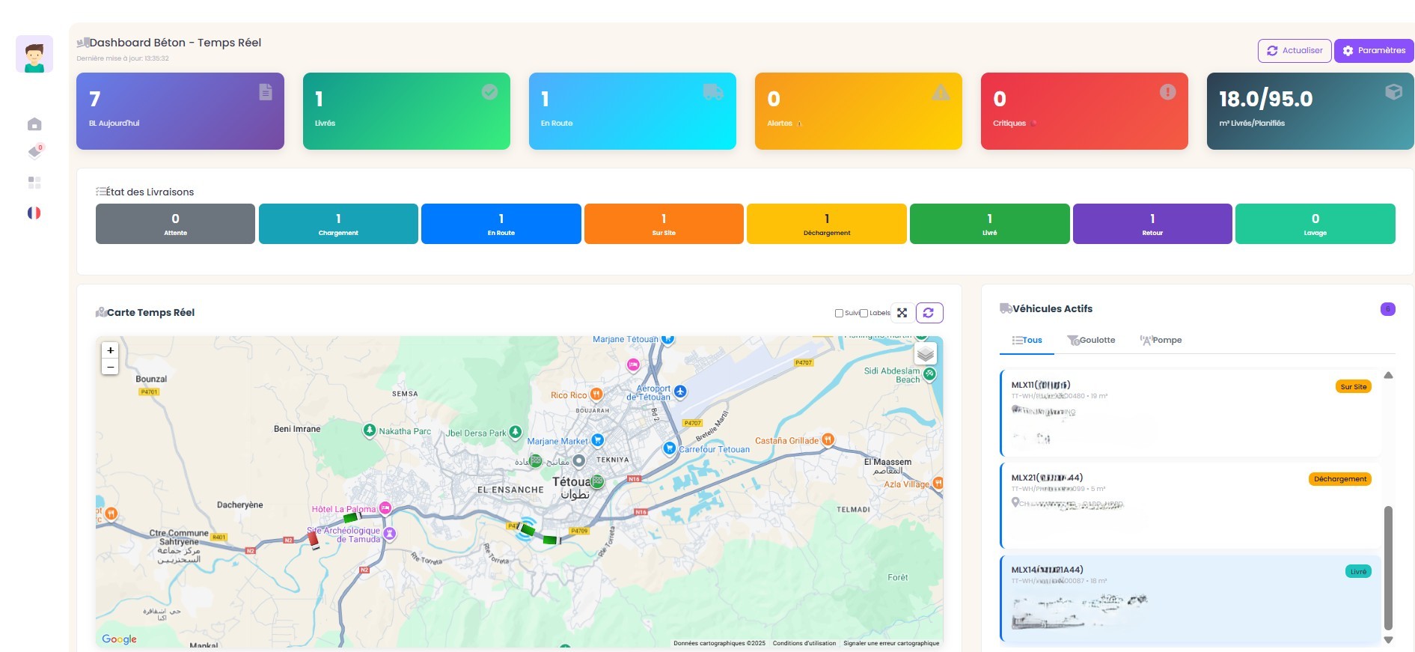Open the m³ Livrés/Planifiés card

(x=1310, y=111)
